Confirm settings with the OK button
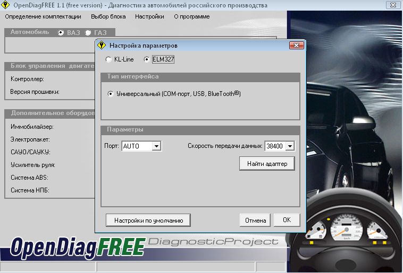Screen dimensions: 403x273 point(287,220)
